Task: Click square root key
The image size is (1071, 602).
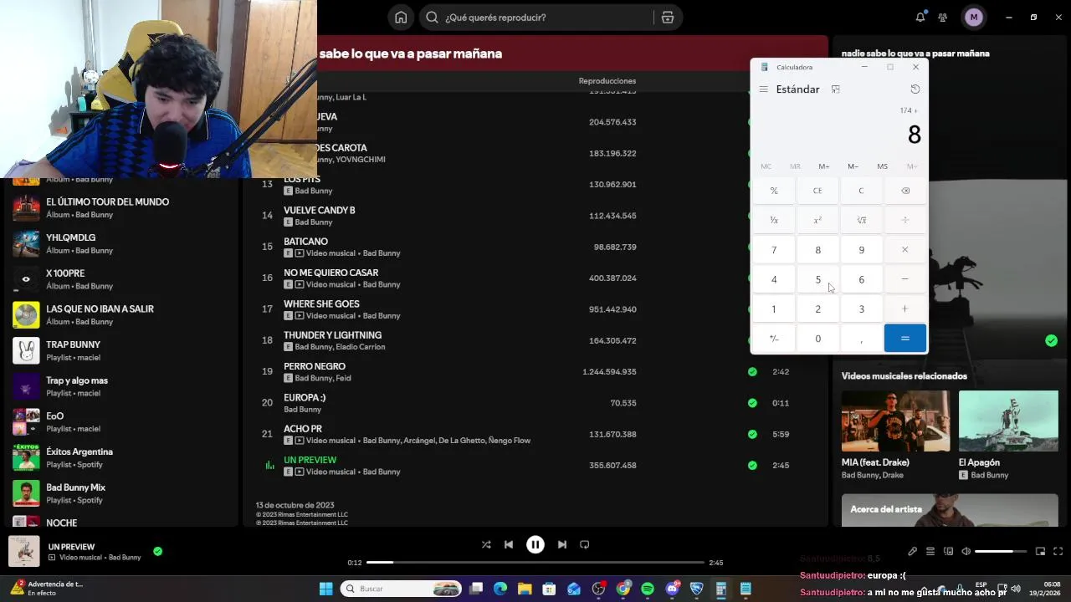Action: (861, 220)
